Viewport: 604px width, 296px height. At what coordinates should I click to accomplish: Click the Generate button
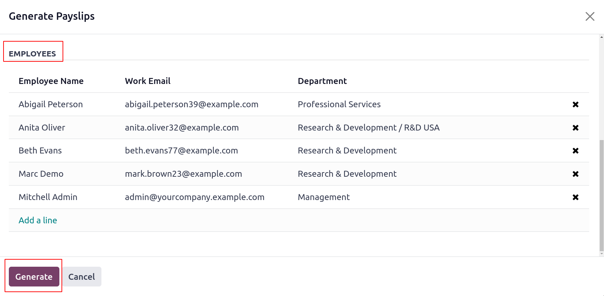(34, 277)
